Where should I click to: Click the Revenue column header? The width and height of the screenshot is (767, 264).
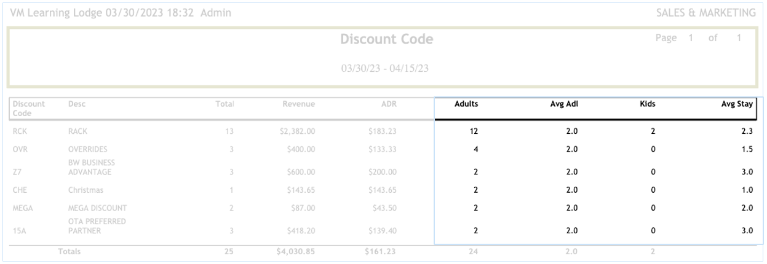click(x=298, y=105)
